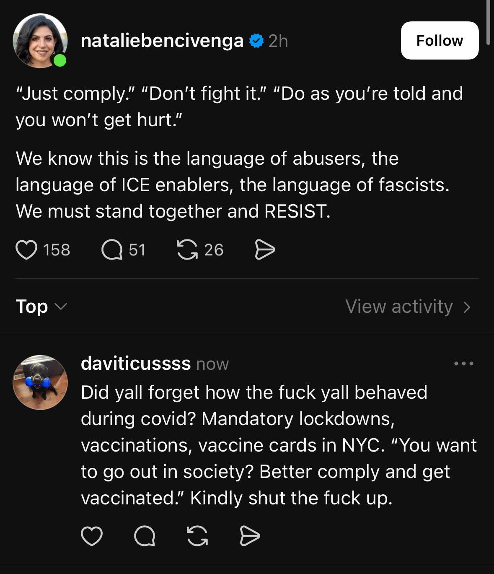Open View activity link
494x574 pixels.
pos(399,306)
